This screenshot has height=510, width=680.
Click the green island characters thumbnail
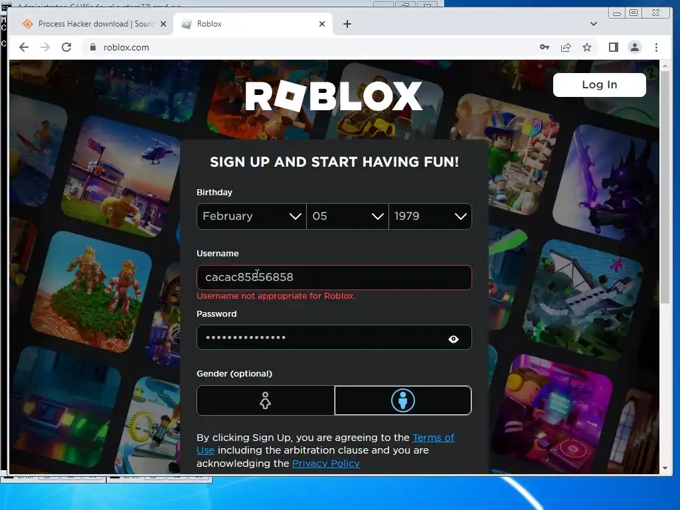point(92,292)
